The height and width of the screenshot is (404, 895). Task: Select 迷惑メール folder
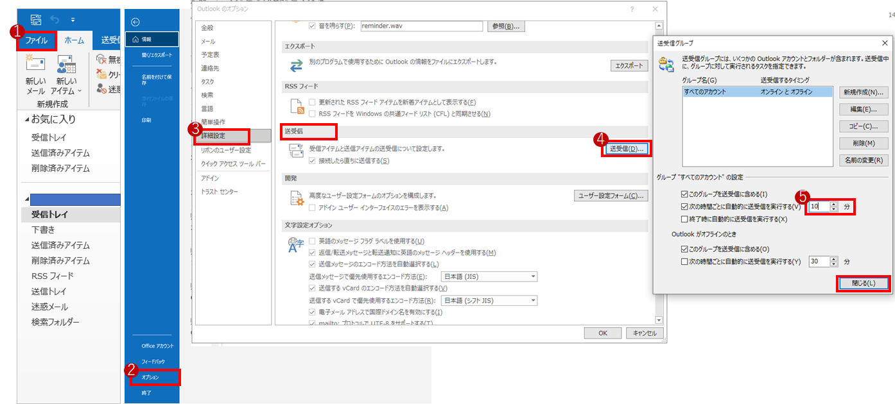[x=49, y=307]
